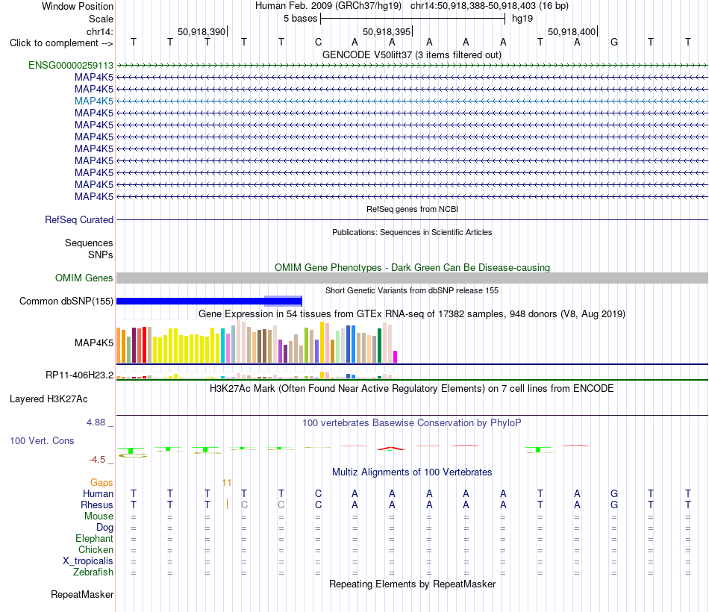Click the '5 bases' scale bar label
The height and width of the screenshot is (612, 709).
pyautogui.click(x=300, y=19)
